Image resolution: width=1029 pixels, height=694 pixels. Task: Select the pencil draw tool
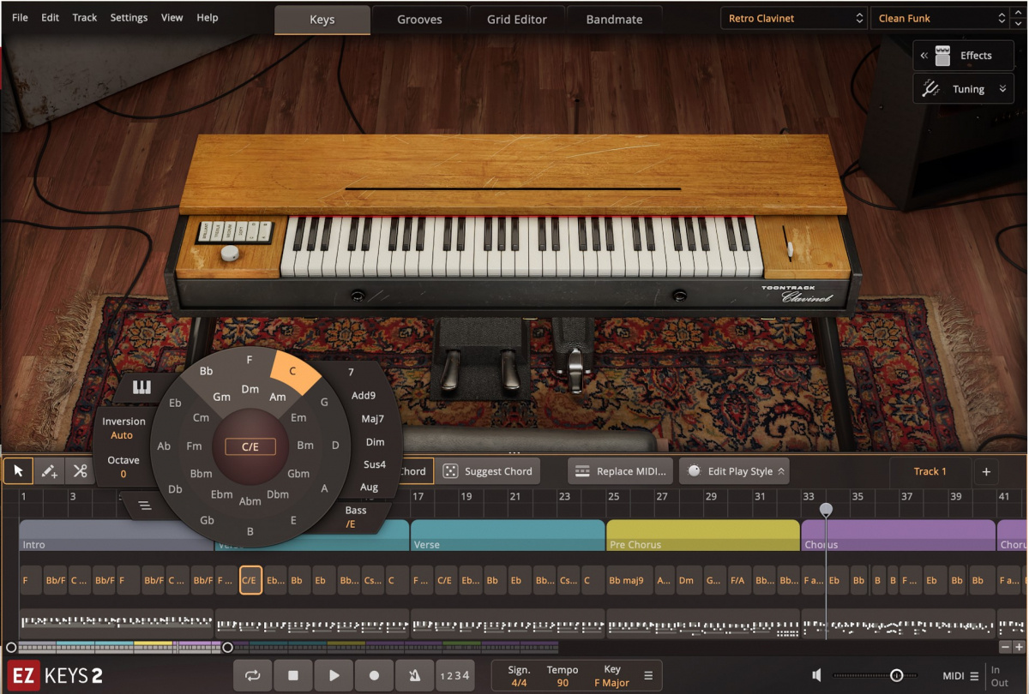coord(49,470)
